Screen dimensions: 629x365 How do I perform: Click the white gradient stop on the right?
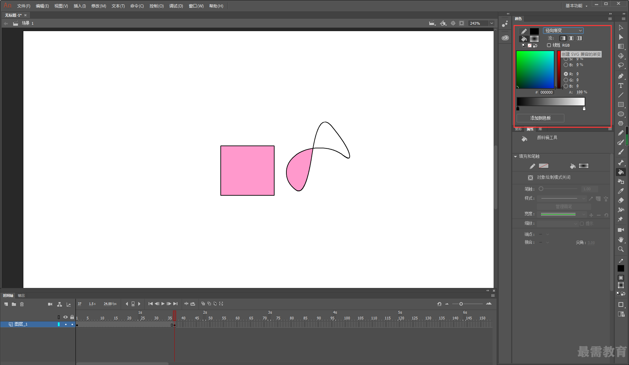pos(584,108)
